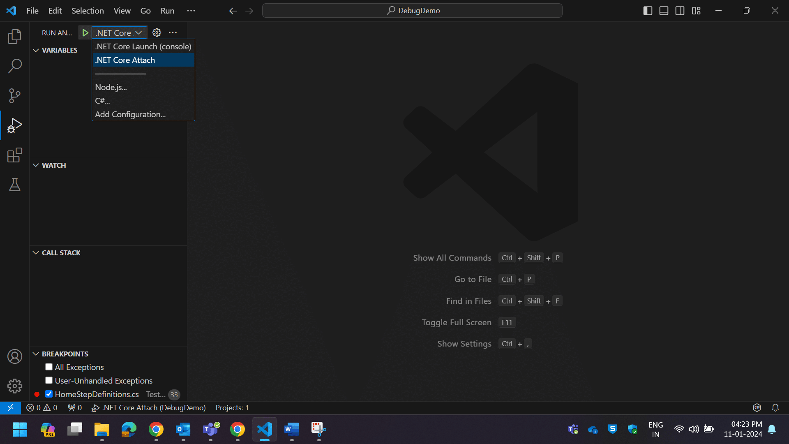This screenshot has width=789, height=444.
Task: Select .NET Core Launch (console) configuration
Action: point(143,46)
